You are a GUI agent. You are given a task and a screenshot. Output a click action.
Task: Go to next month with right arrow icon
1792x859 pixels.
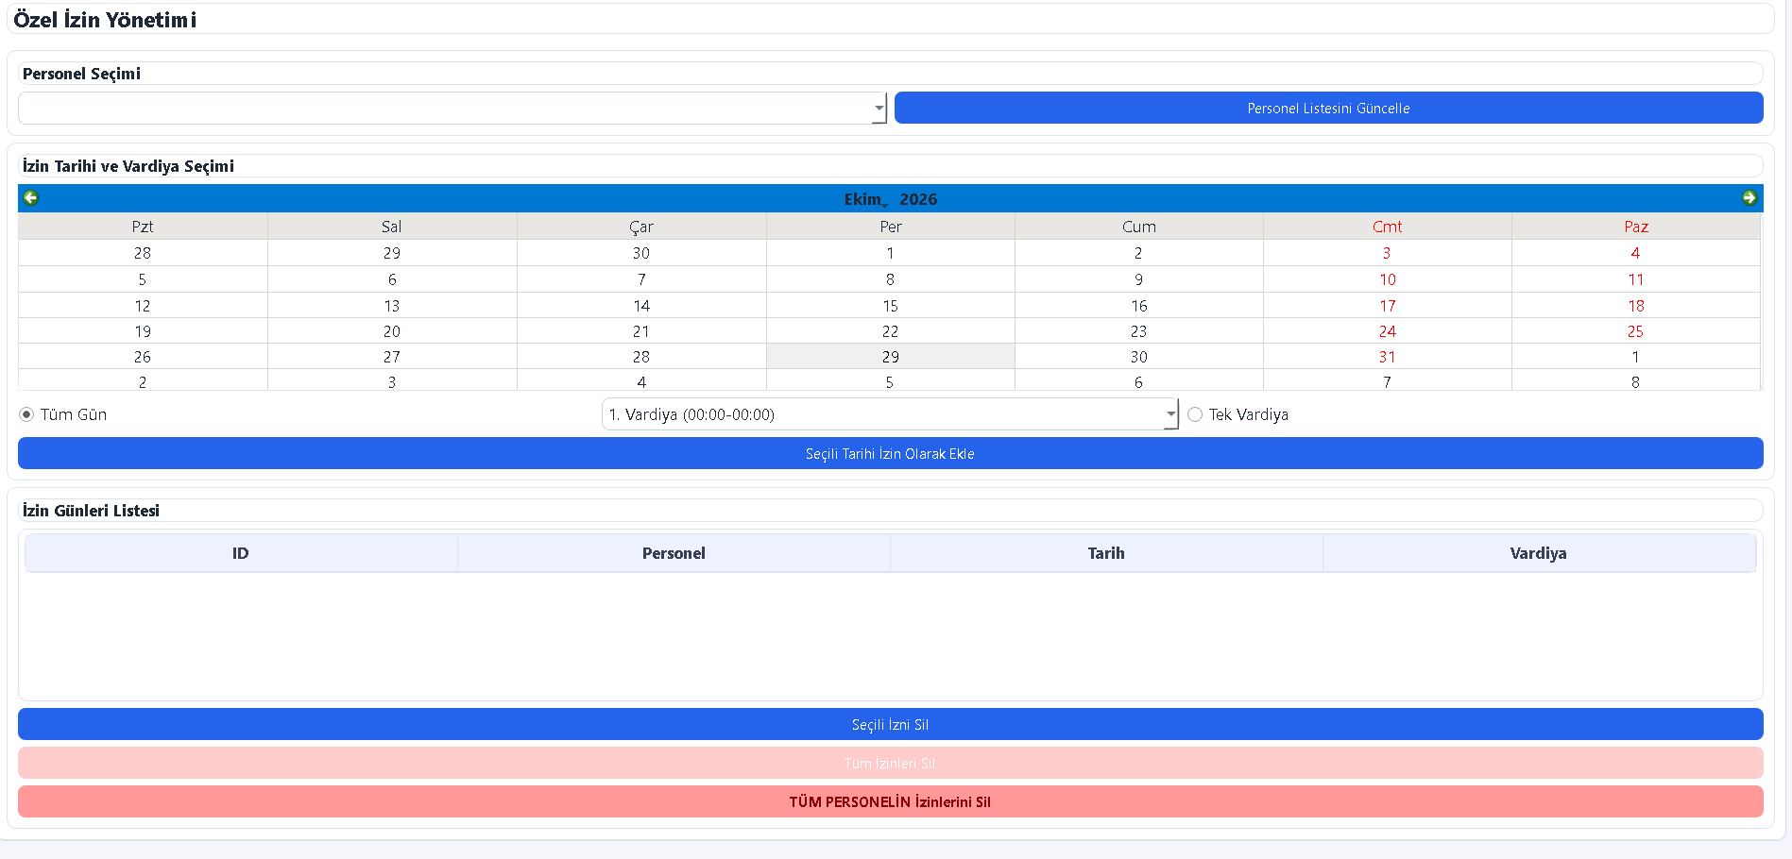tap(1749, 197)
